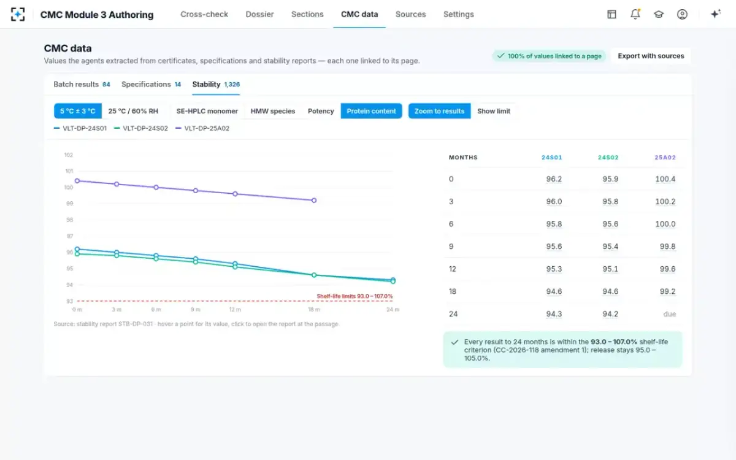Viewport: 736px width, 460px height.
Task: Open the graduation cap learning icon
Action: (x=659, y=14)
